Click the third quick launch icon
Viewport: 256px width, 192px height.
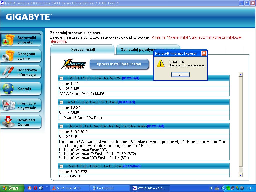pyautogui.click(x=41, y=188)
